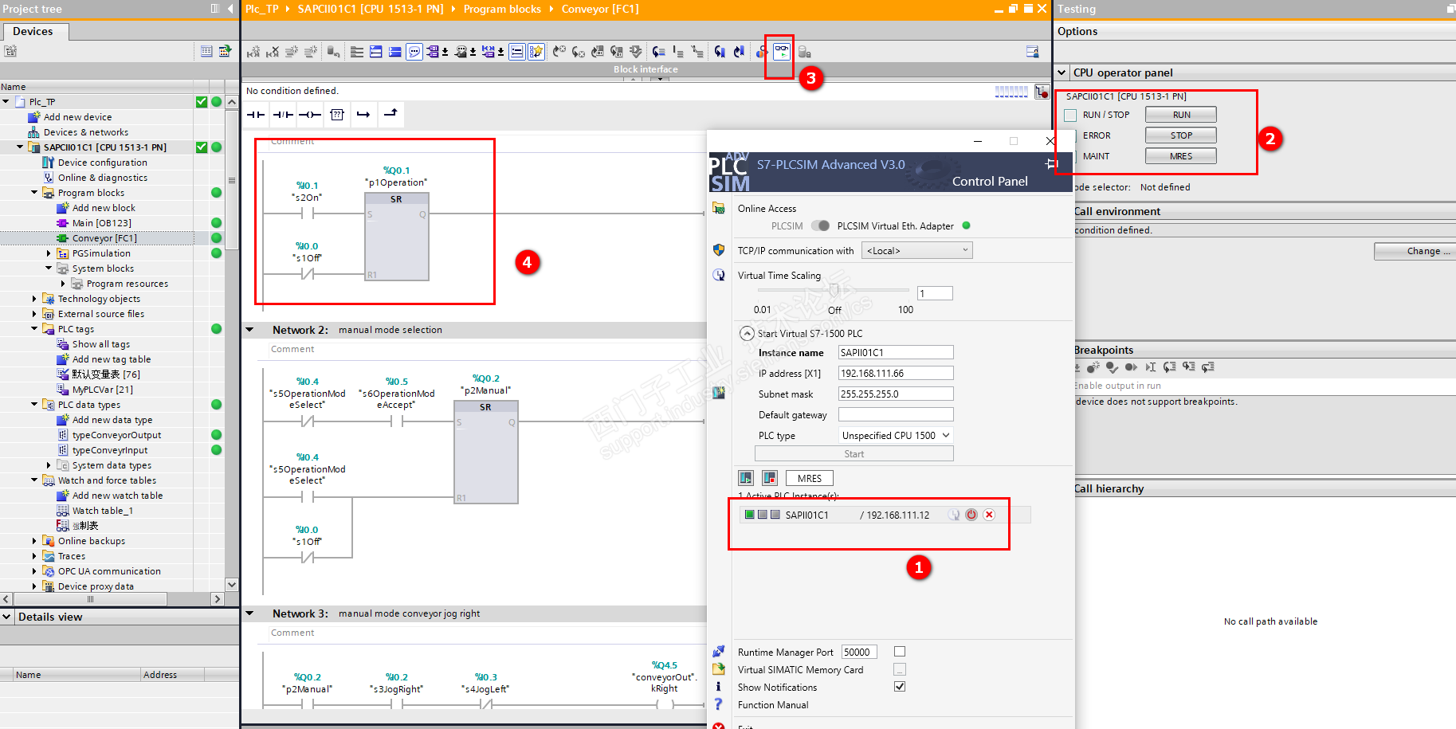Toggle network comments speech-bubble icon

point(414,52)
